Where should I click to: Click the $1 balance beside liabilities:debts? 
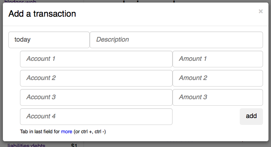74,145
